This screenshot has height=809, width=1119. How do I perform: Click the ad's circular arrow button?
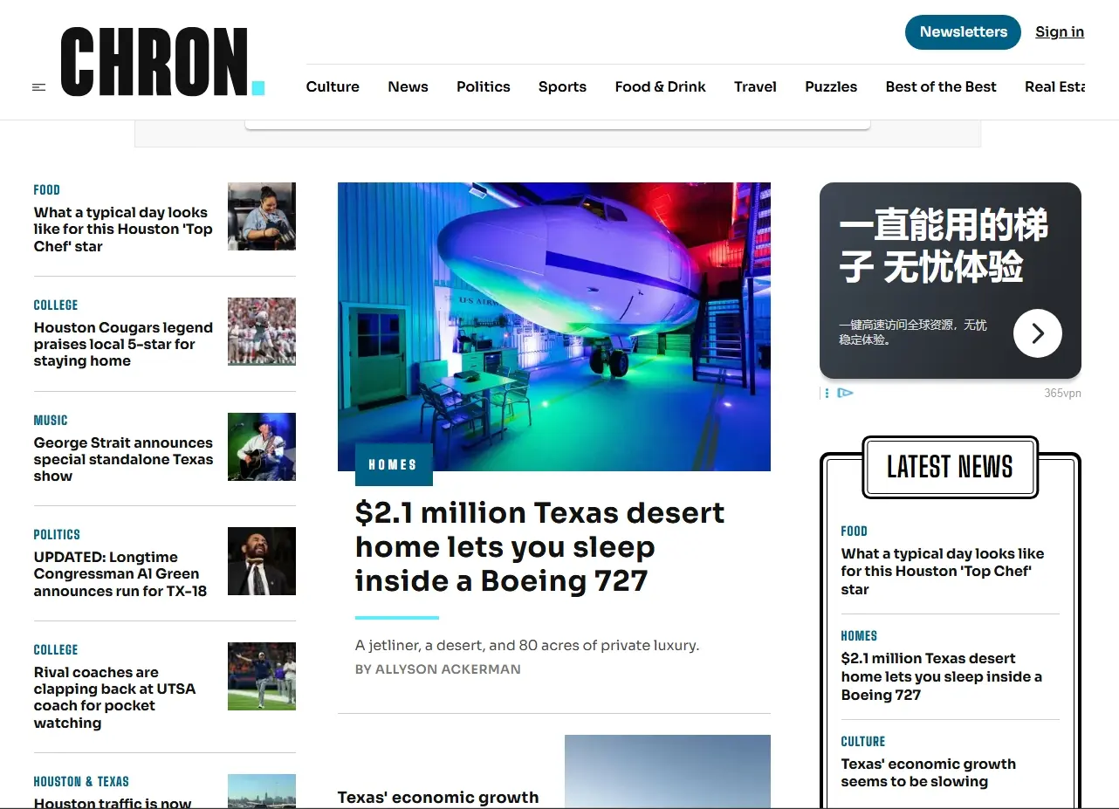pyautogui.click(x=1037, y=333)
